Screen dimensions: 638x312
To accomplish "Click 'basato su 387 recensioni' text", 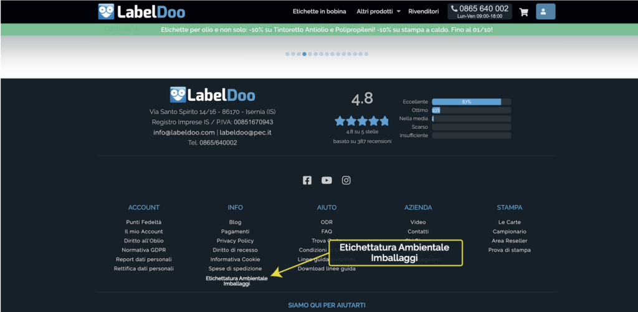I will (362, 141).
